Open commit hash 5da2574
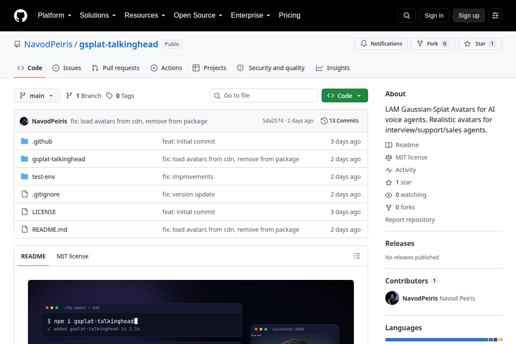Viewport: 516px width, 344px height. pyautogui.click(x=273, y=121)
